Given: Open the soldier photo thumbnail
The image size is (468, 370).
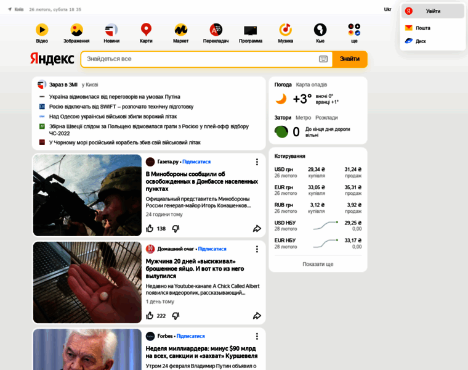Looking at the screenshot, I should [87, 195].
